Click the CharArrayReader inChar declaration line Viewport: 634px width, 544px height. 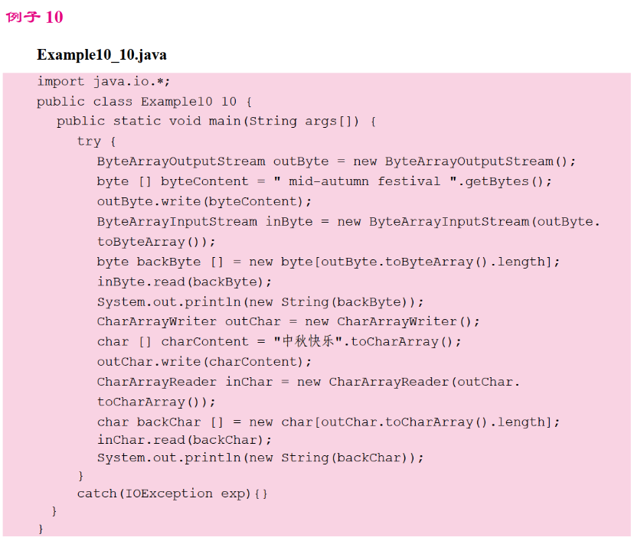tap(308, 382)
